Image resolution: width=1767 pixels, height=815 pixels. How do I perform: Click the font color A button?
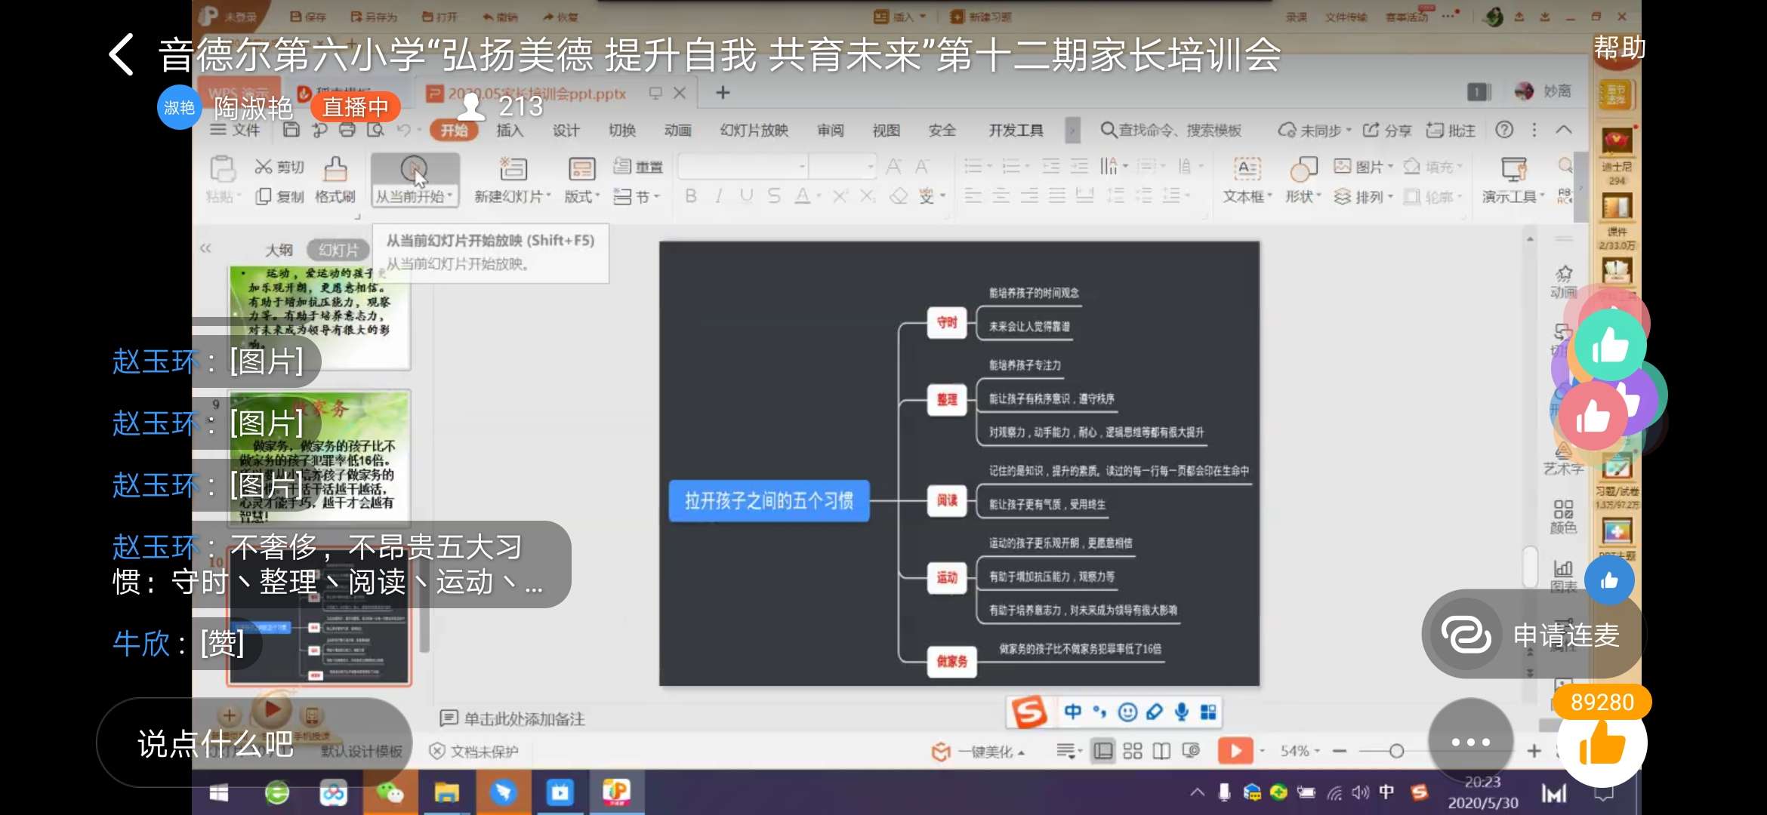point(802,196)
